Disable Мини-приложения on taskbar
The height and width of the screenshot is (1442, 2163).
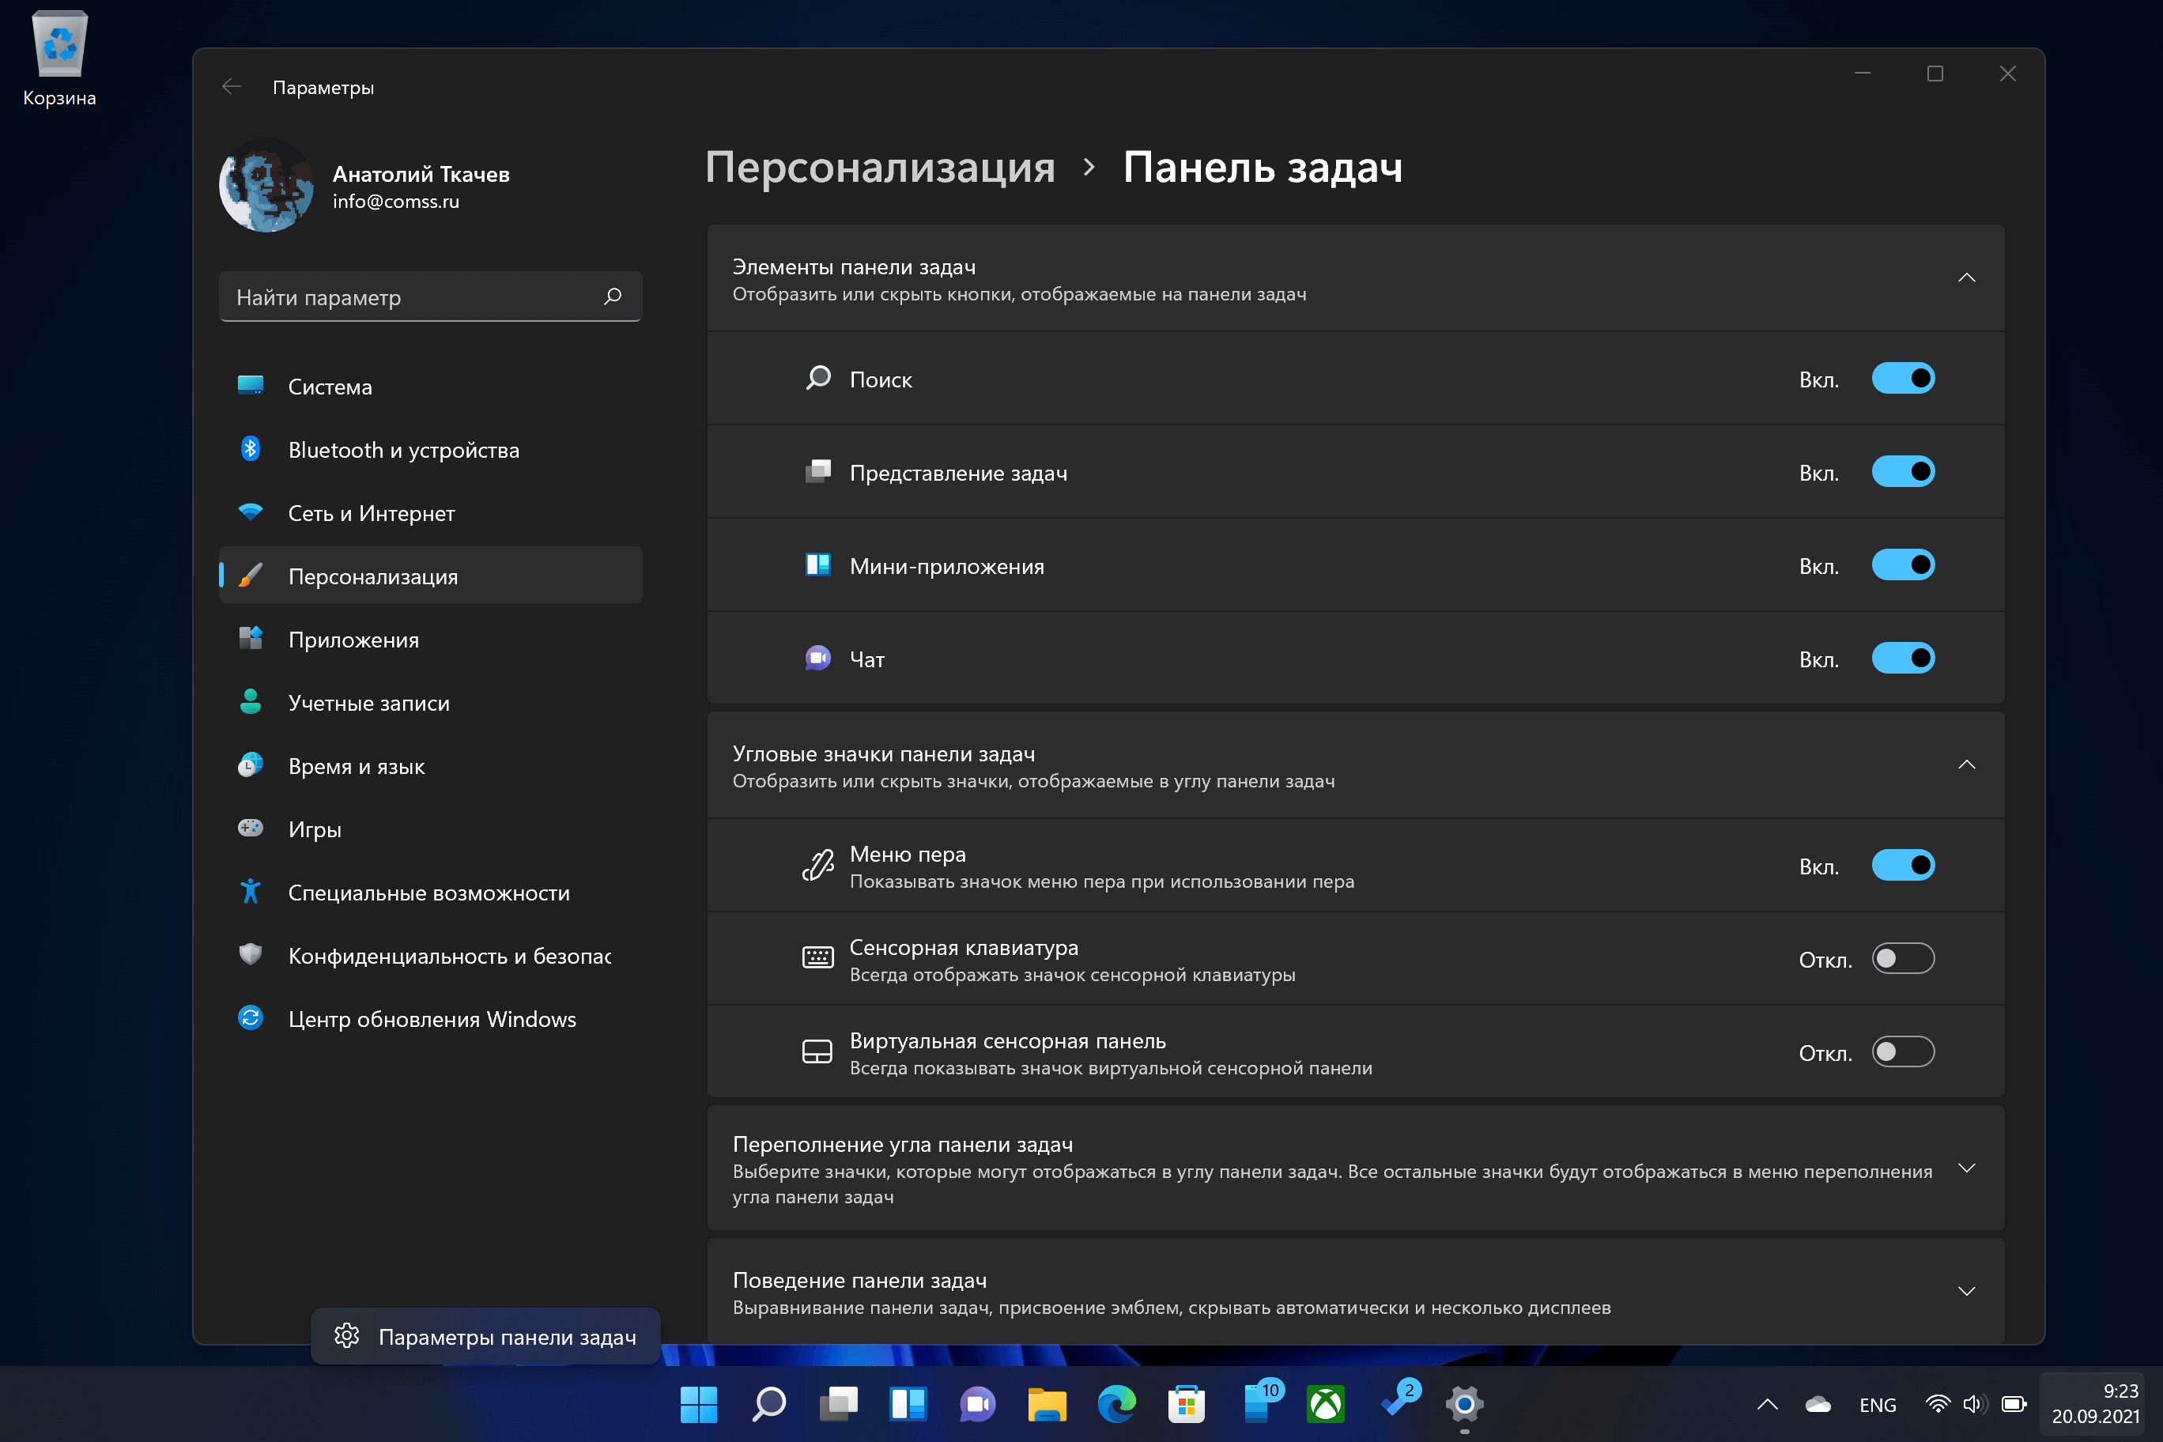click(1904, 565)
